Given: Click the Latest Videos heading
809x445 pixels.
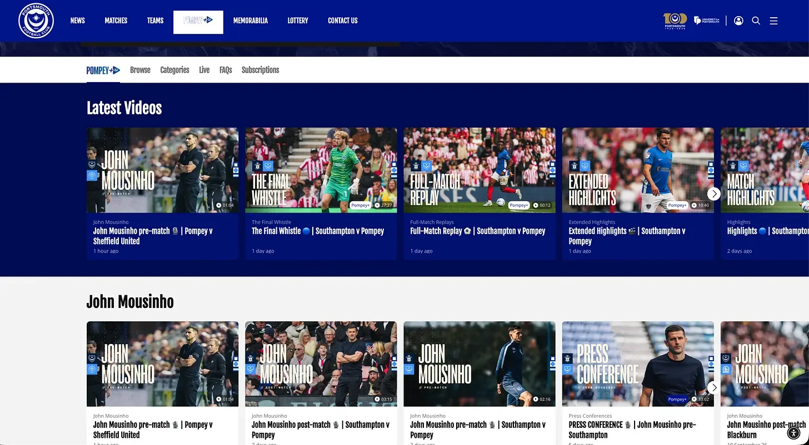Looking at the screenshot, I should coord(124,108).
